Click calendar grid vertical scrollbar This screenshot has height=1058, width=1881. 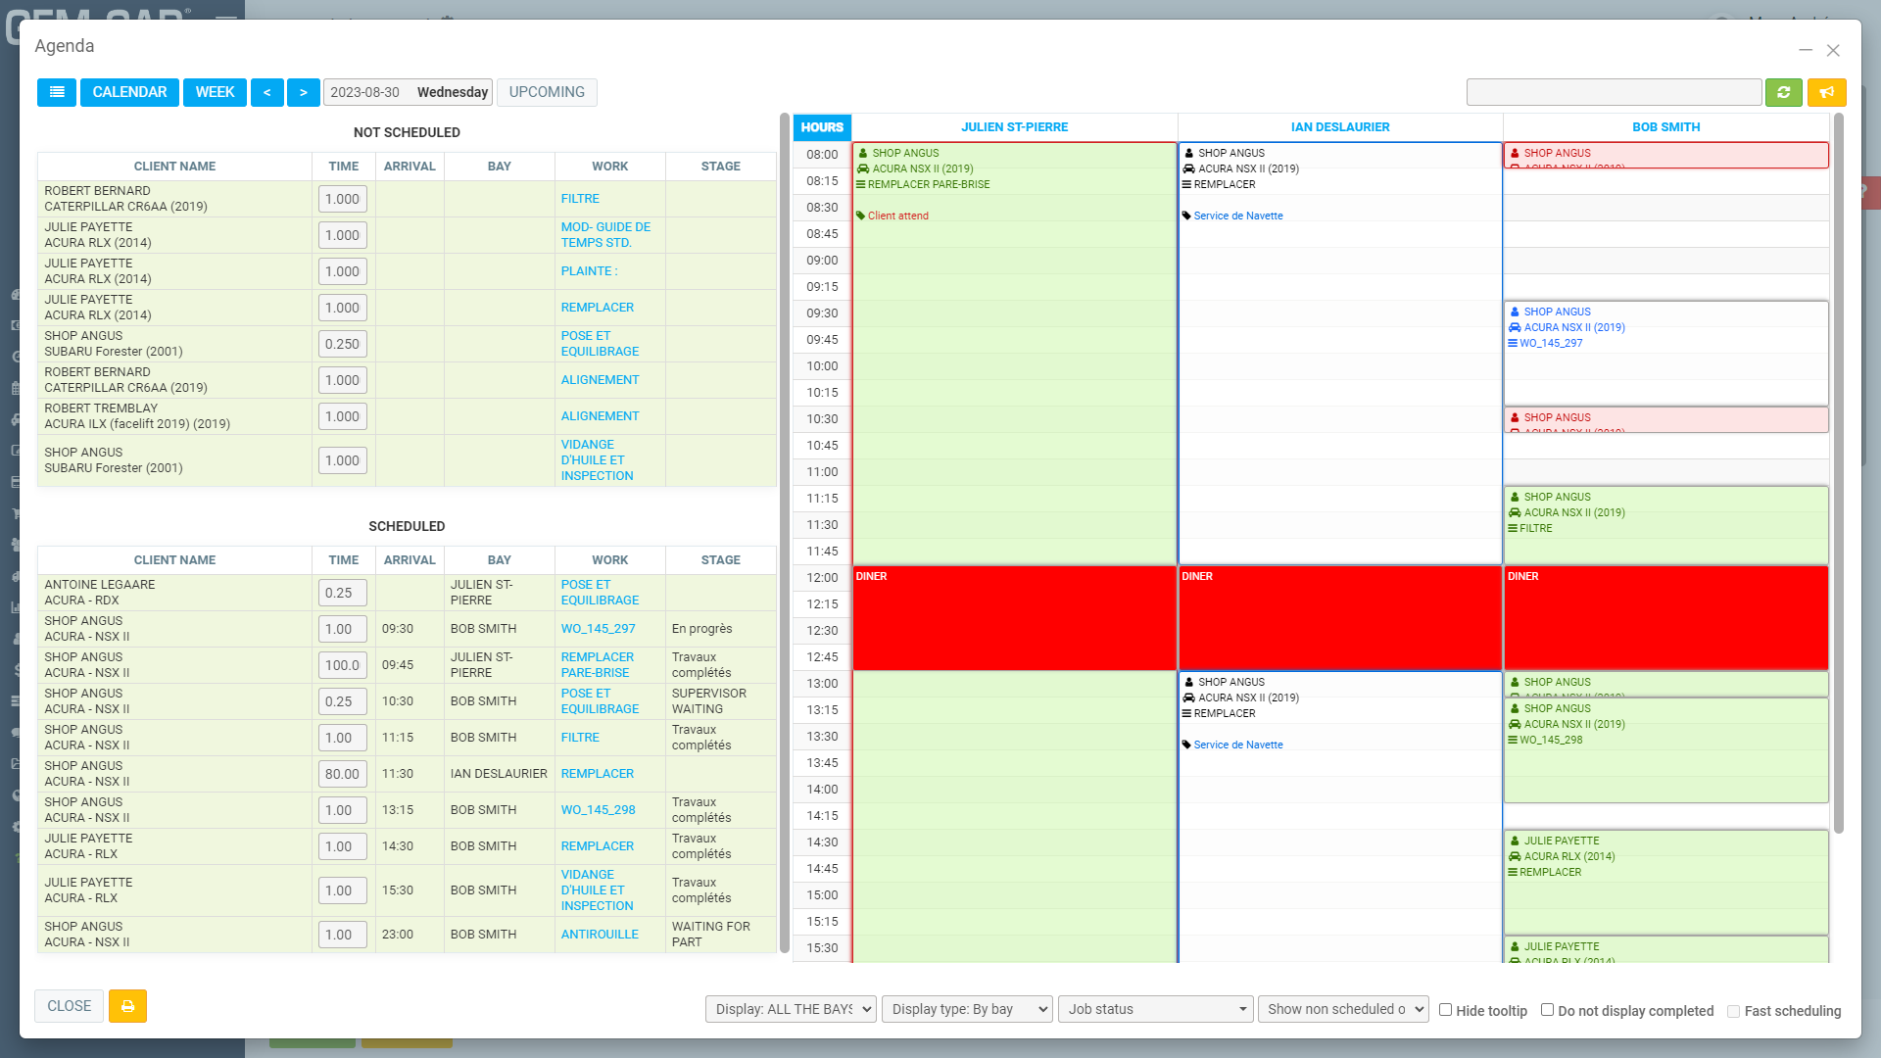coord(1839,474)
